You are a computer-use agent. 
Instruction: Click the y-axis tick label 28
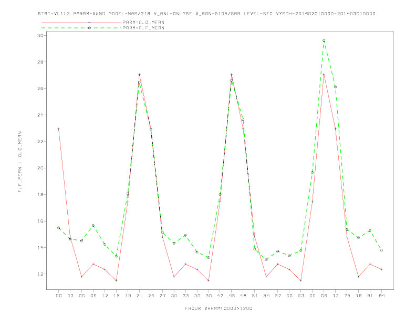tap(40, 62)
